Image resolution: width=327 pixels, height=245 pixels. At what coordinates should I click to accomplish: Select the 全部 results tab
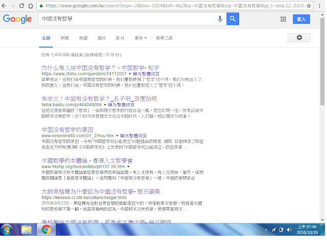46,38
